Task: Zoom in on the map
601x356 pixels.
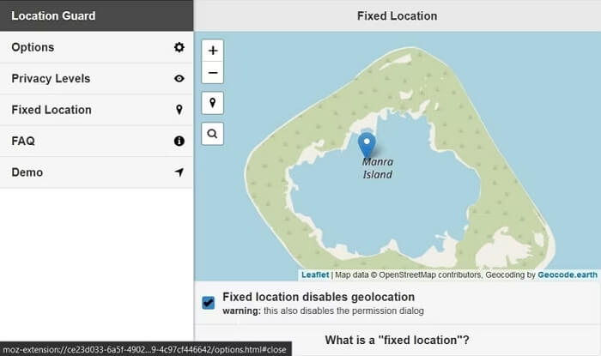Action: [213, 51]
